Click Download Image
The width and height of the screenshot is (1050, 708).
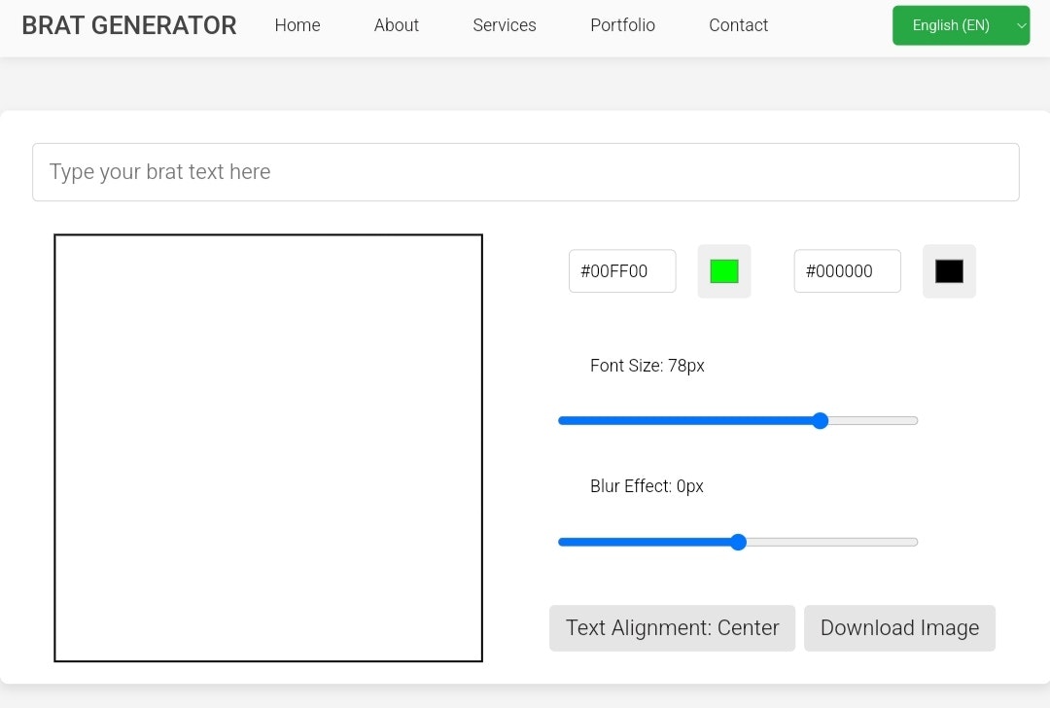coord(899,627)
